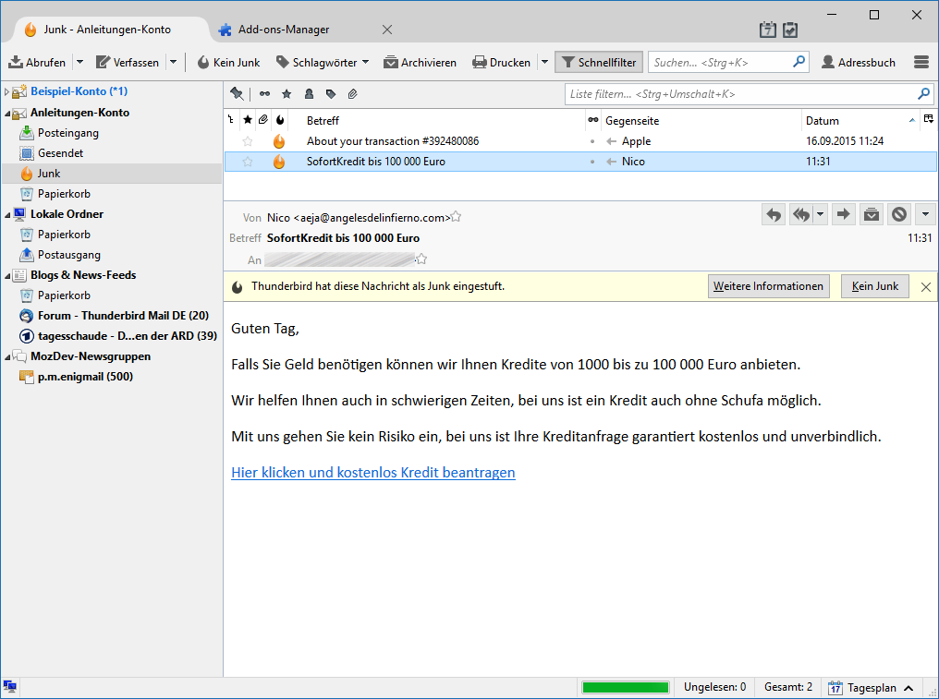Viewport: 939px width, 699px height.
Task: Click the forward arrow icon in message header
Action: coord(843,214)
